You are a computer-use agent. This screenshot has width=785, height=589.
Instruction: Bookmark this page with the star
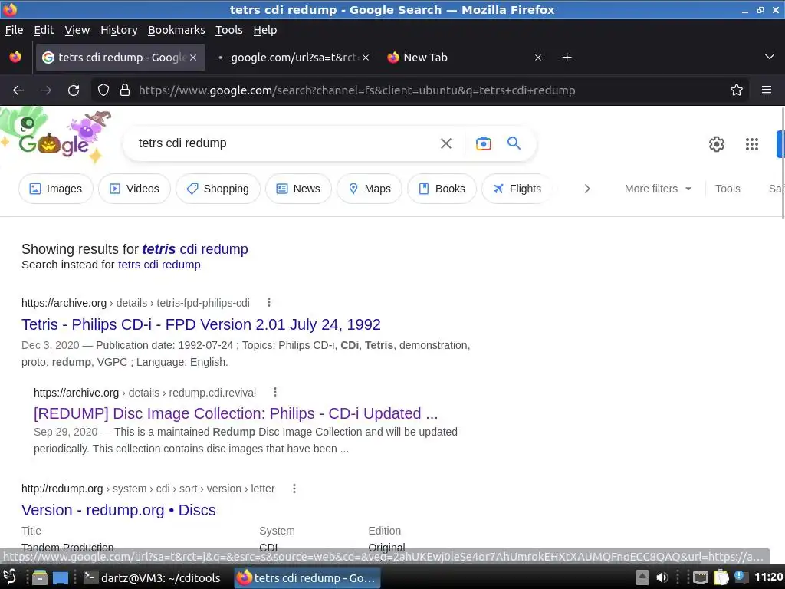(737, 90)
